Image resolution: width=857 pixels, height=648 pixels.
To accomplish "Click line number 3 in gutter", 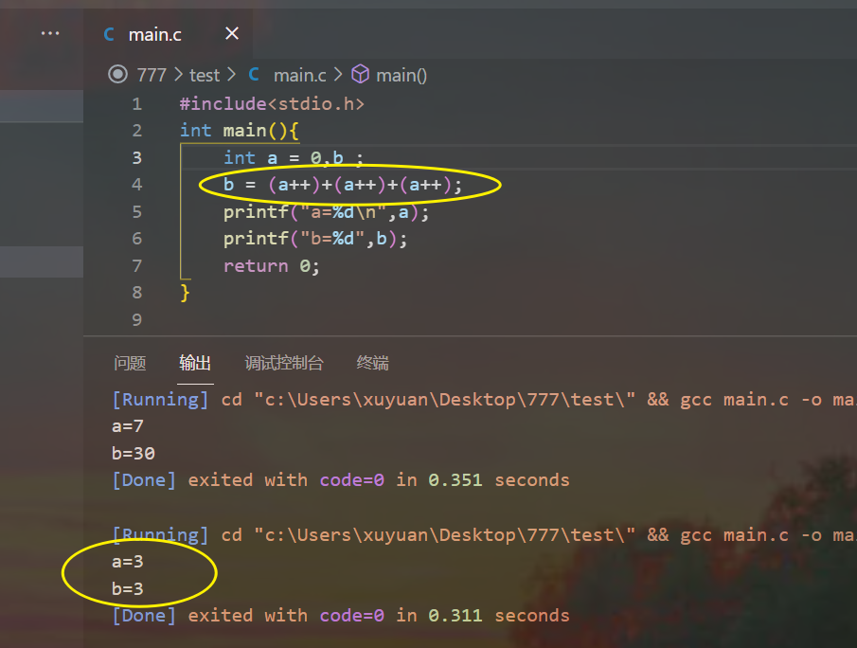I will pyautogui.click(x=136, y=158).
